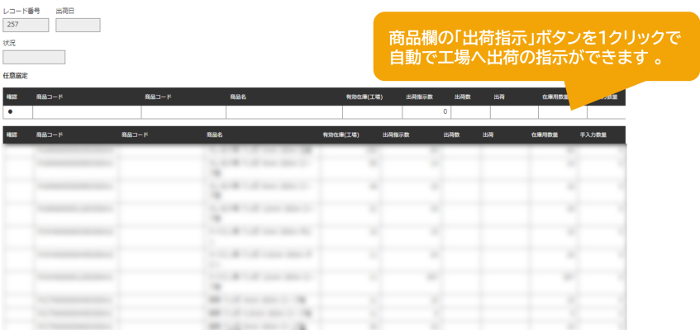Select empty 有効在庫(工場) cell in the ● row
700x330 pixels.
373,112
